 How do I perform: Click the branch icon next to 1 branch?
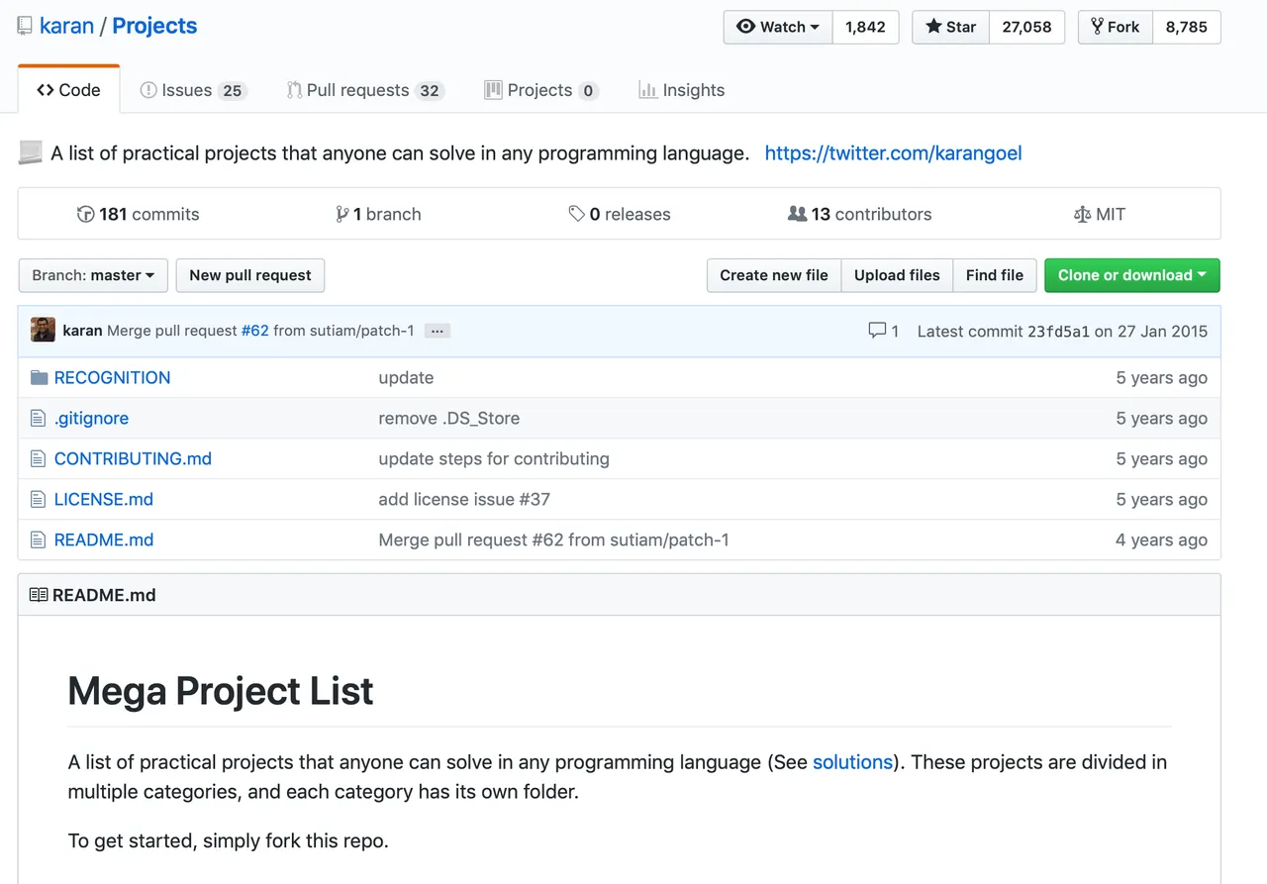[x=342, y=214]
